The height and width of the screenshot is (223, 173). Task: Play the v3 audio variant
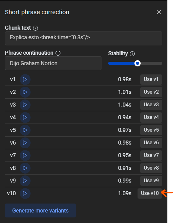pyautogui.click(x=25, y=105)
